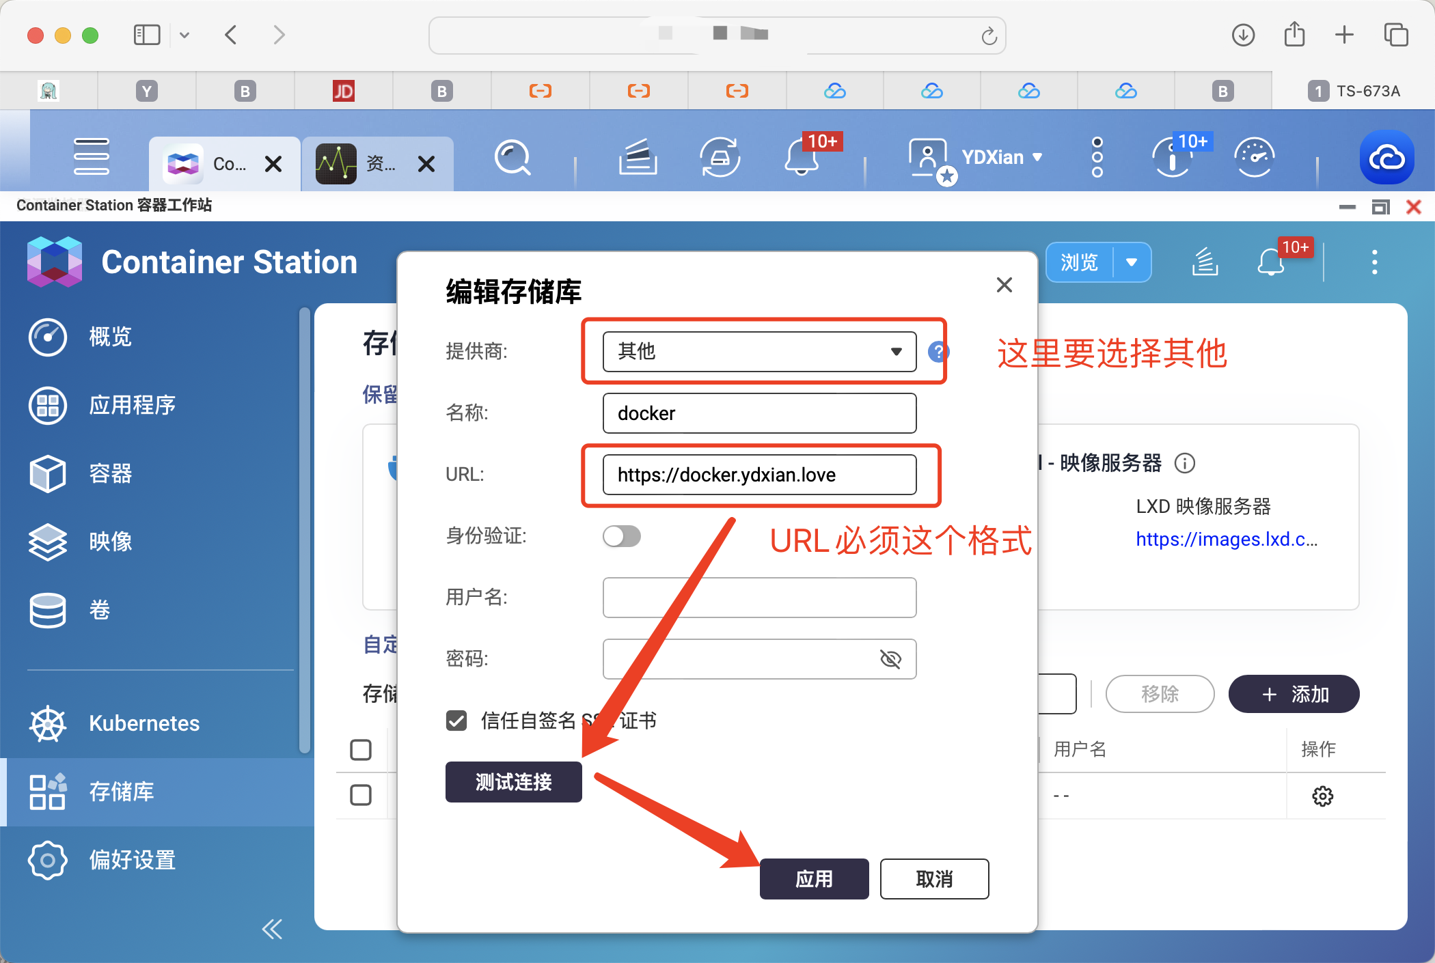
Task: Check the repository row checkbox
Action: point(361,795)
